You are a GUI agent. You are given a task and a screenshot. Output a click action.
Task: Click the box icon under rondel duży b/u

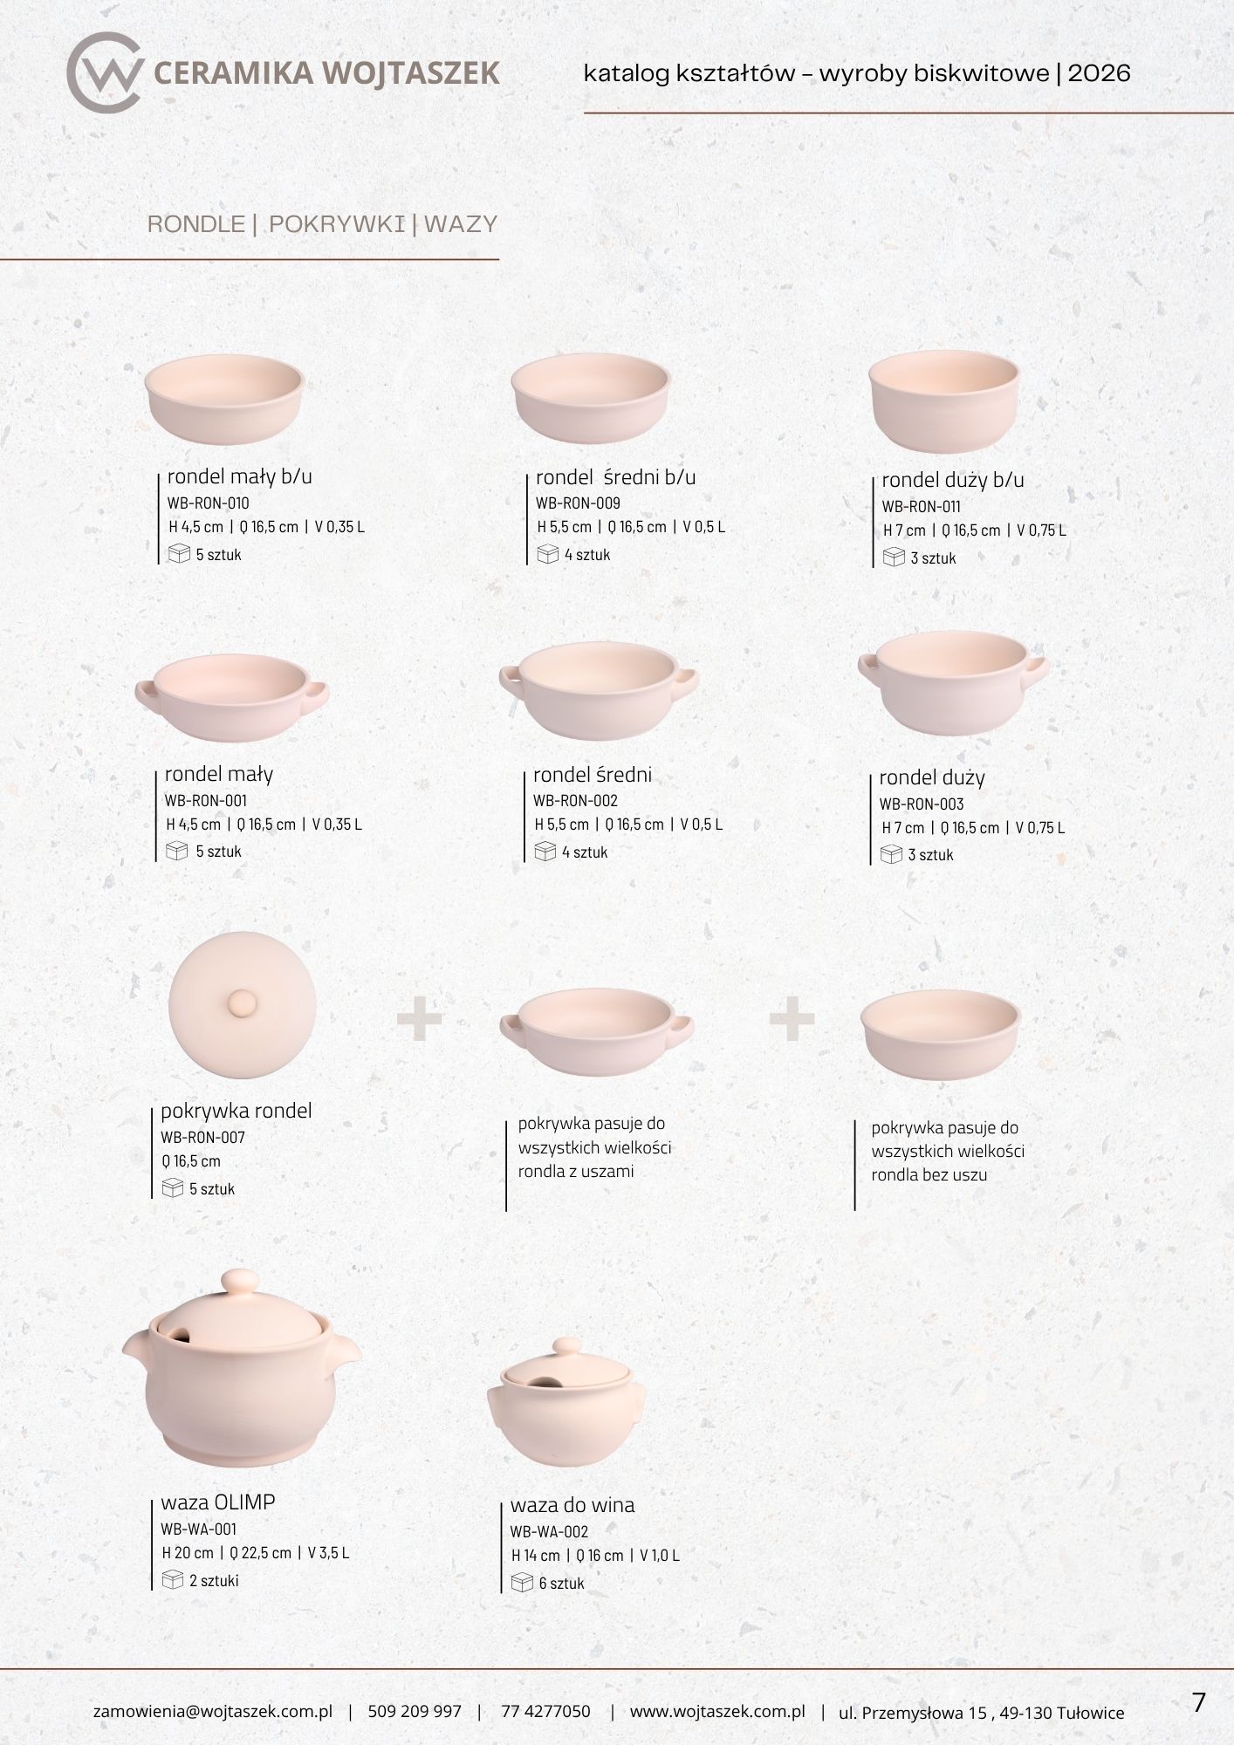pyautogui.click(x=894, y=558)
